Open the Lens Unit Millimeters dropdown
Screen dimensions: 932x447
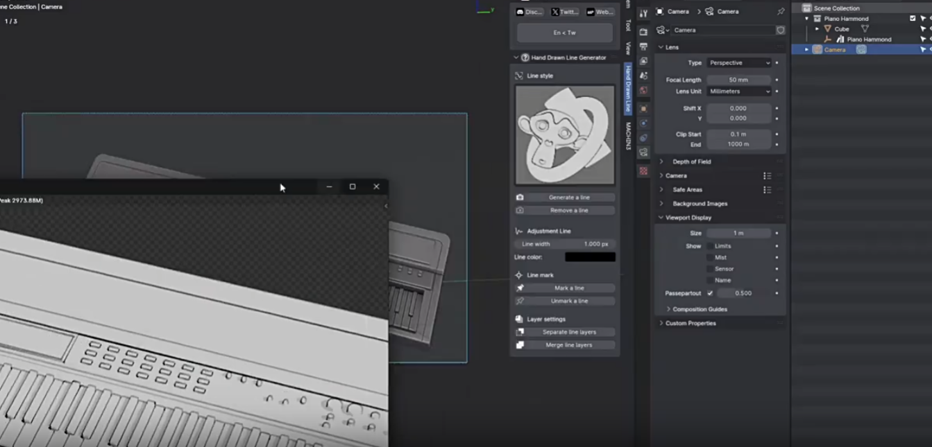[x=739, y=91]
